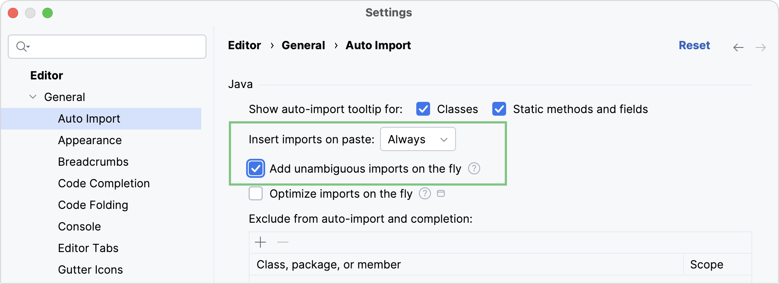Navigate back using the left arrow icon
The width and height of the screenshot is (779, 284).
[738, 47]
